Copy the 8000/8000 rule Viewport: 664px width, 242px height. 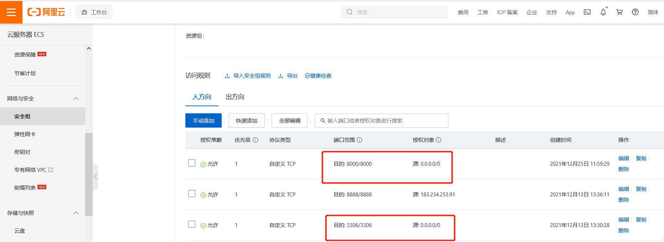pyautogui.click(x=641, y=158)
